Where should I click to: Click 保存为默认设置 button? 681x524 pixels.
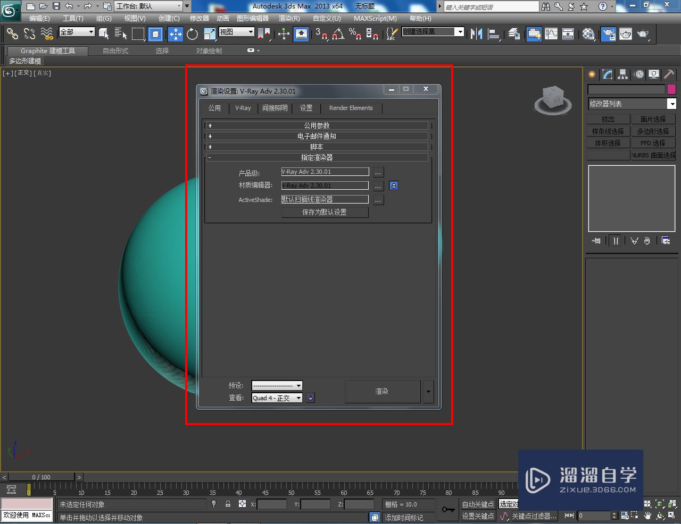325,212
